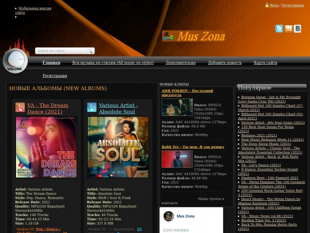Screen dimensions: 310x233
Task: Open the Главная menu item
Action: (x=51, y=63)
